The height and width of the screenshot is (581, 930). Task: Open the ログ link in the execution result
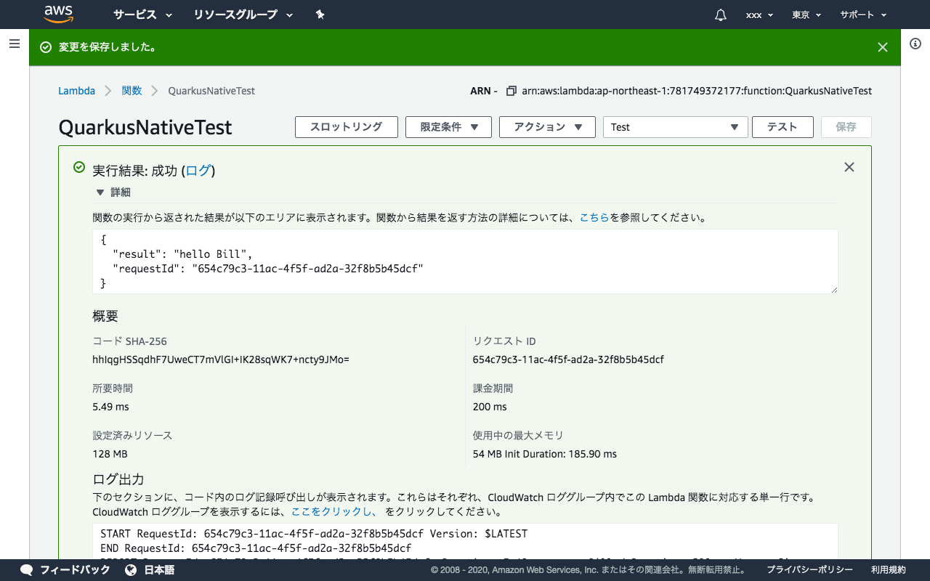(198, 171)
